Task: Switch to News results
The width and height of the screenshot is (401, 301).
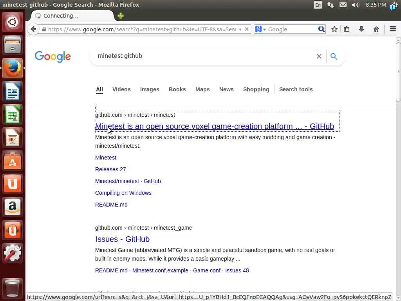Action: [226, 89]
